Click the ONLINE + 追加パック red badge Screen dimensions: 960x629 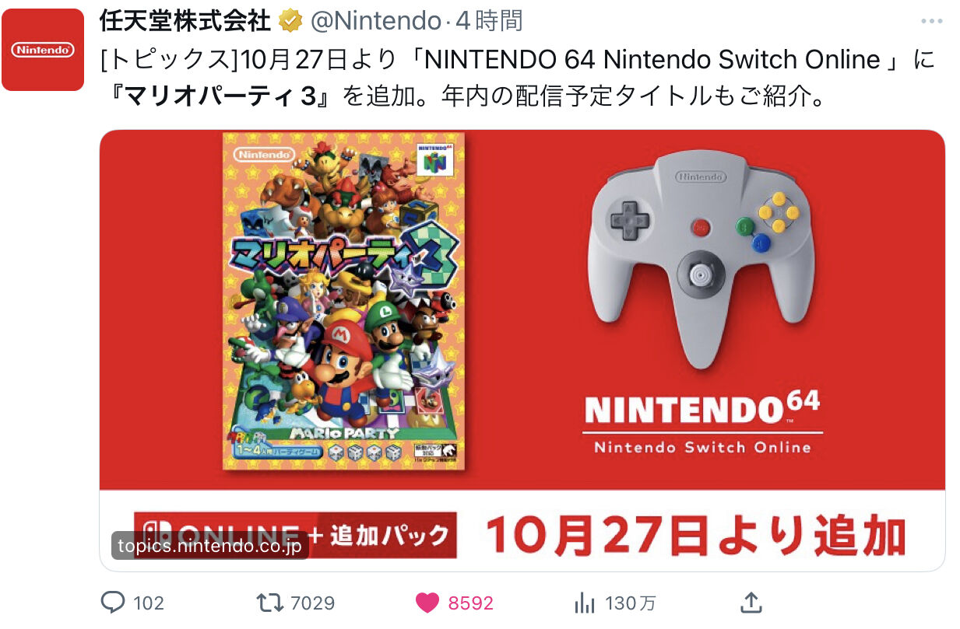(x=295, y=535)
